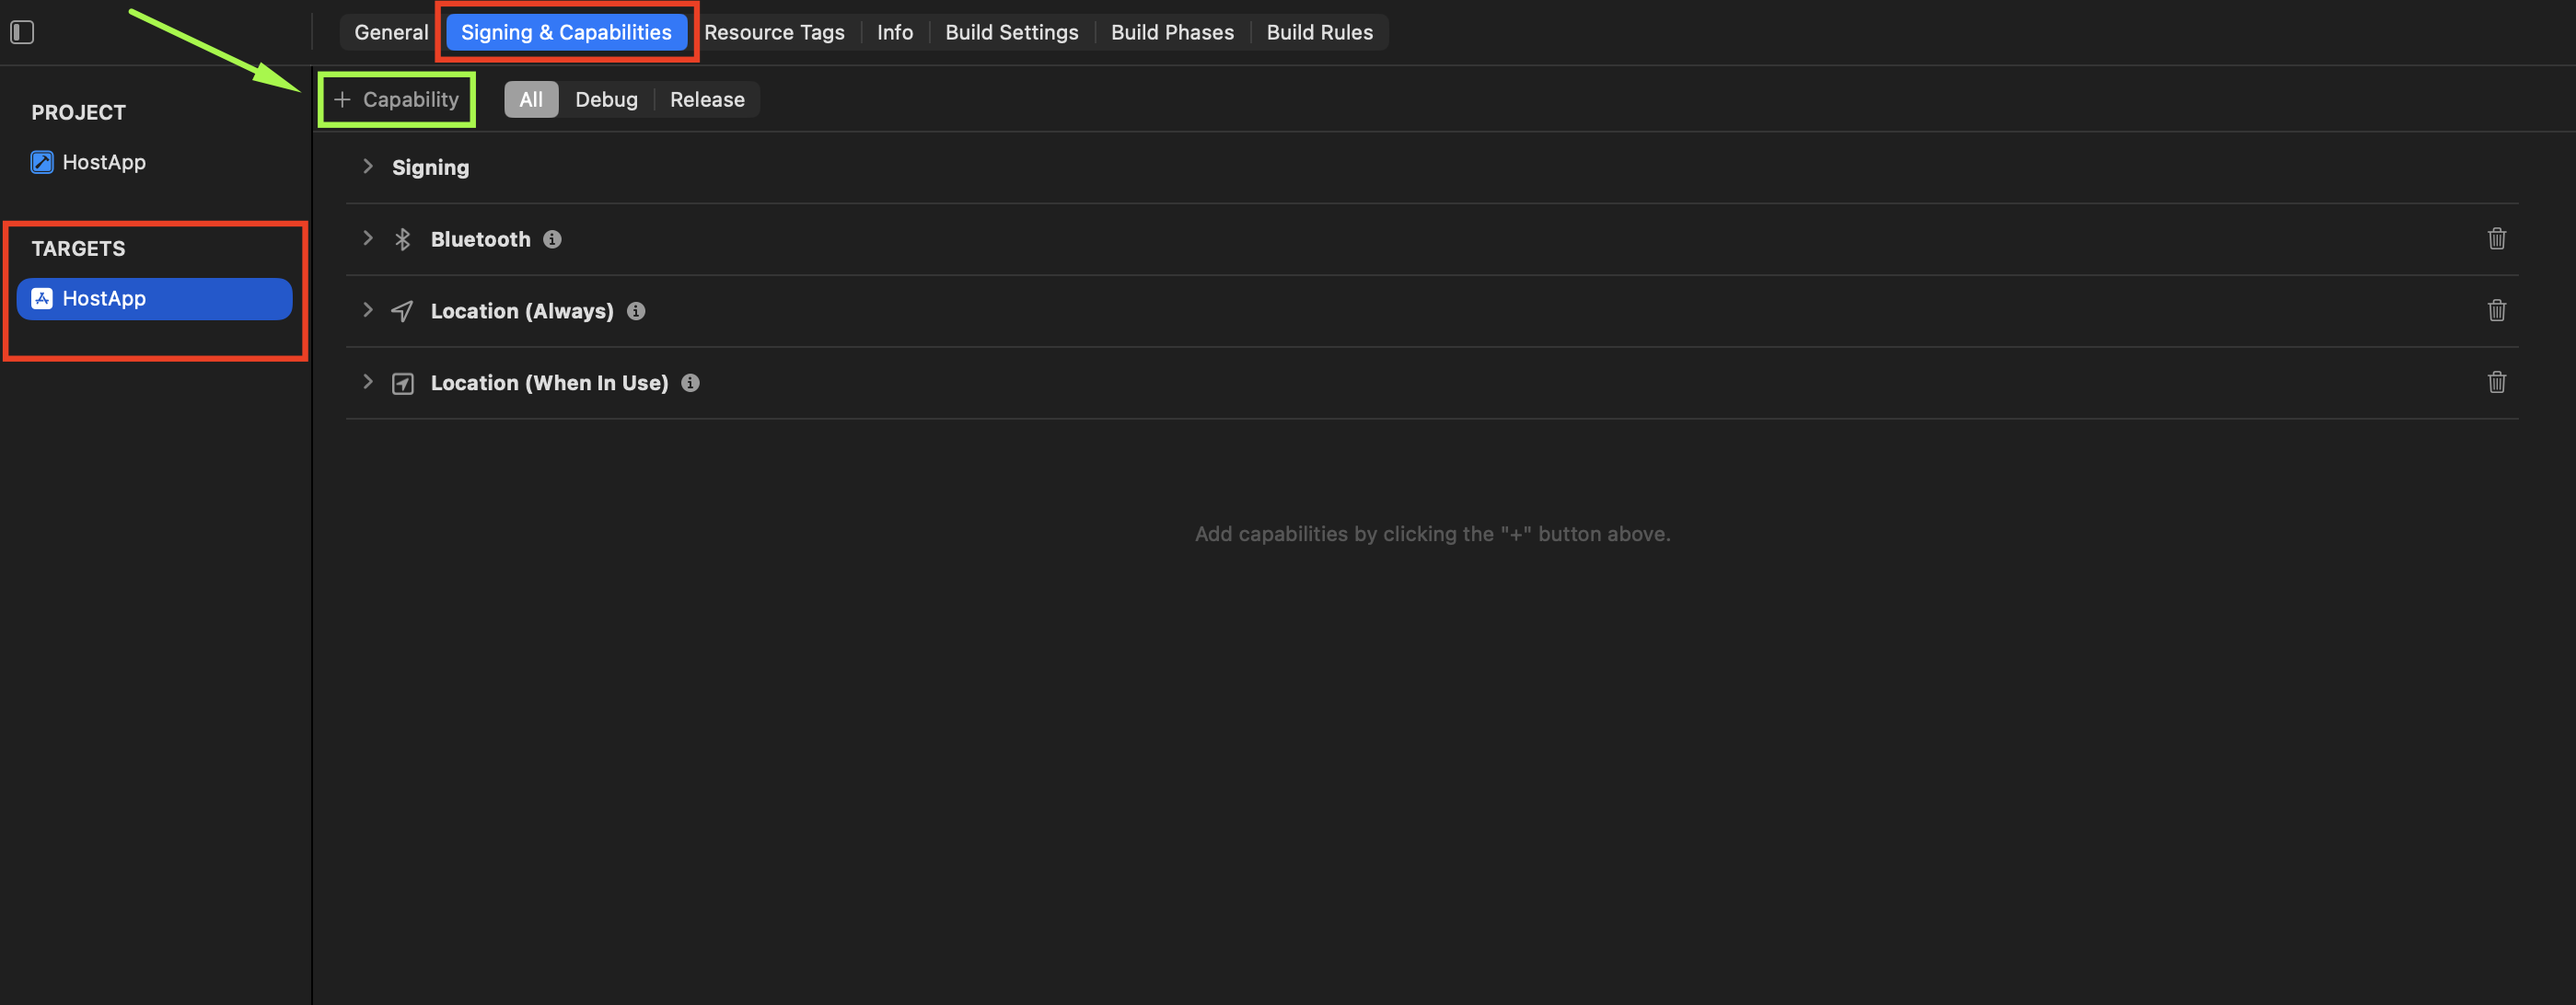
Task: Expand the Bluetooth section
Action: point(367,238)
